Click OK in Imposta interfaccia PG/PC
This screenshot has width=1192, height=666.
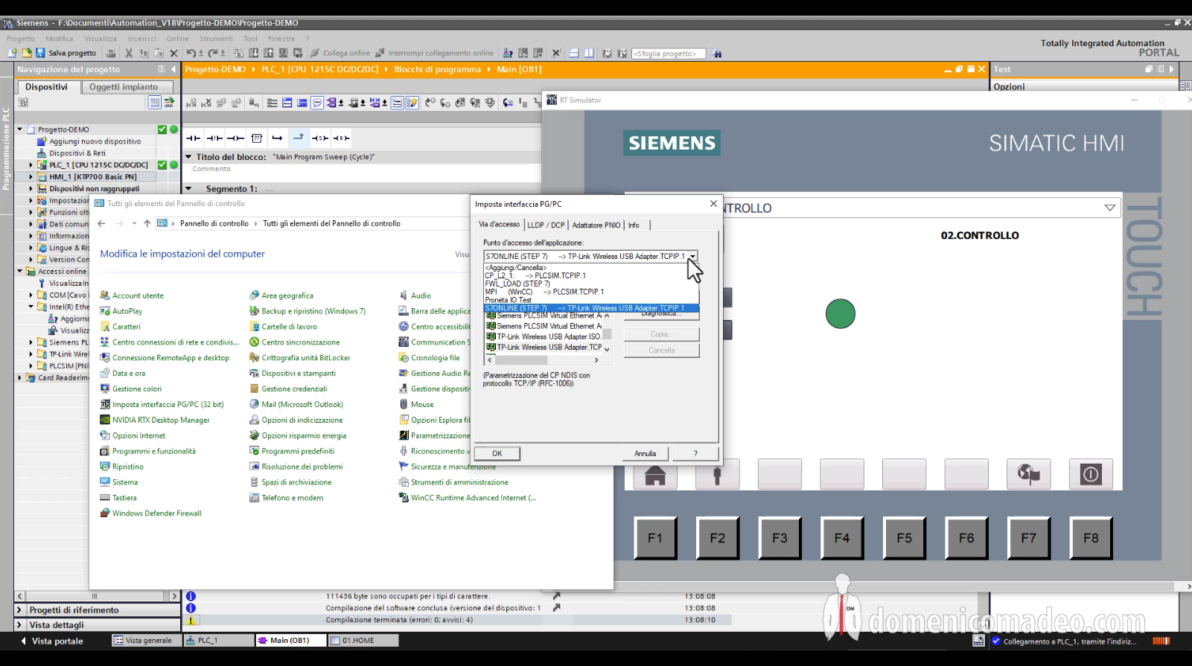tap(497, 453)
